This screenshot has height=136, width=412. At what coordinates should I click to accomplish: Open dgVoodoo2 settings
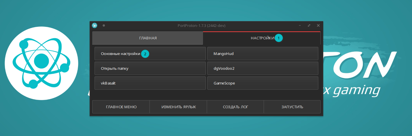click(x=263, y=68)
